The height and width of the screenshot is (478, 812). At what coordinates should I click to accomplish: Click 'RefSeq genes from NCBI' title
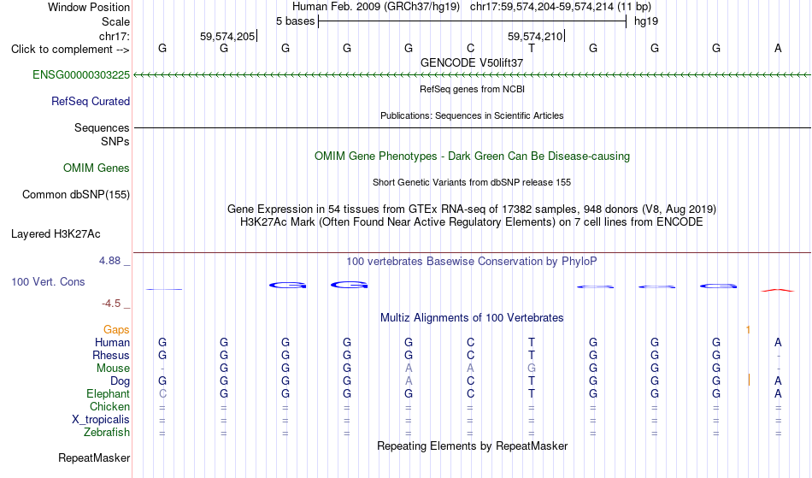pyautogui.click(x=472, y=89)
